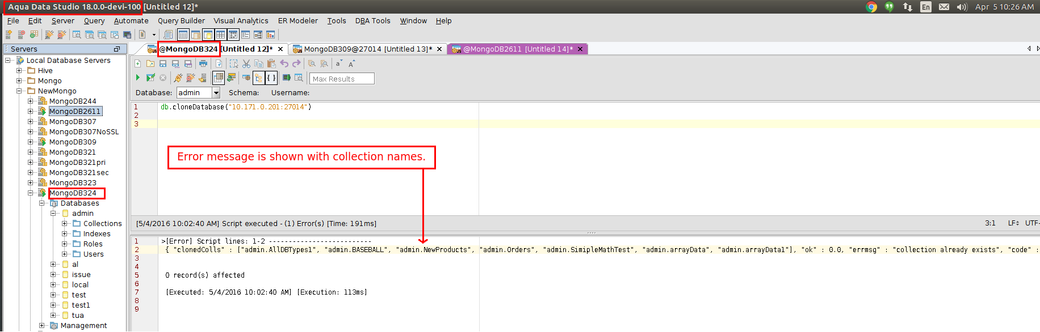Click the Undo purple arrow icon
This screenshot has width=1040, height=332.
(x=284, y=63)
